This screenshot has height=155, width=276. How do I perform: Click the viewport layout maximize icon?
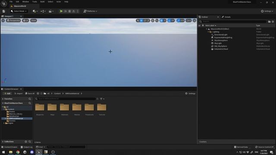(194, 21)
